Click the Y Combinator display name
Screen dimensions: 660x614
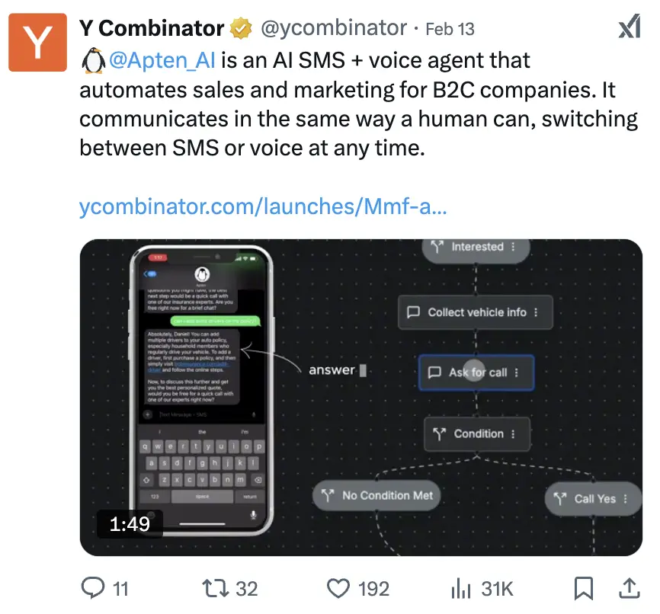click(x=152, y=29)
